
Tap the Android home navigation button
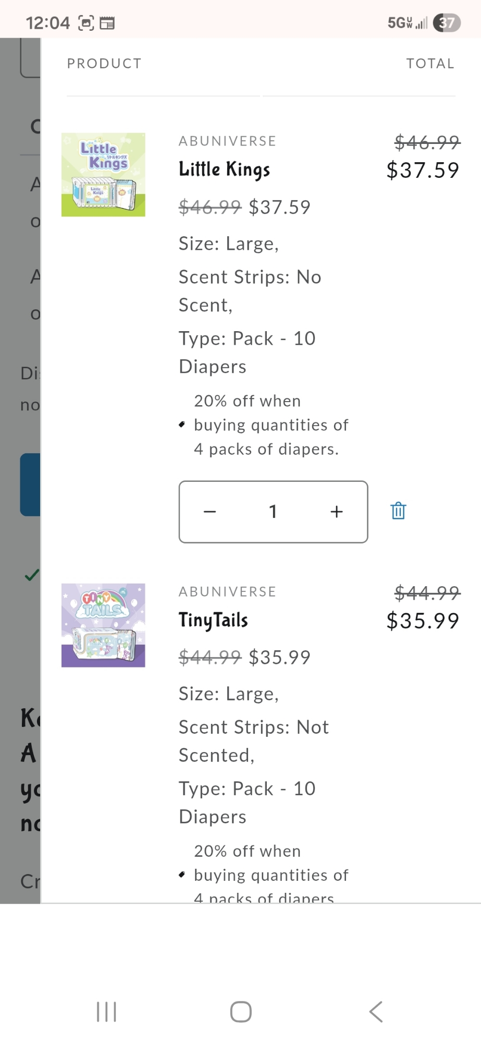[x=241, y=1012]
